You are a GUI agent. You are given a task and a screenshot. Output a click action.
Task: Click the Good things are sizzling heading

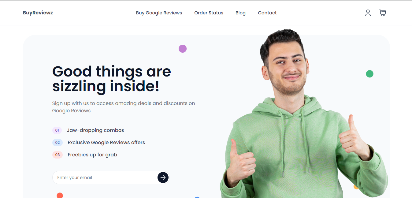point(112,79)
